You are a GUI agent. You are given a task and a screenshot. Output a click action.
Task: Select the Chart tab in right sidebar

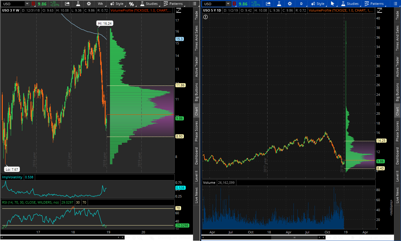(397, 111)
